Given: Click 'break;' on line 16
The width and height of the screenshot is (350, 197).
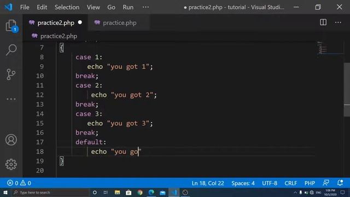Looking at the screenshot, I should click(x=87, y=132).
